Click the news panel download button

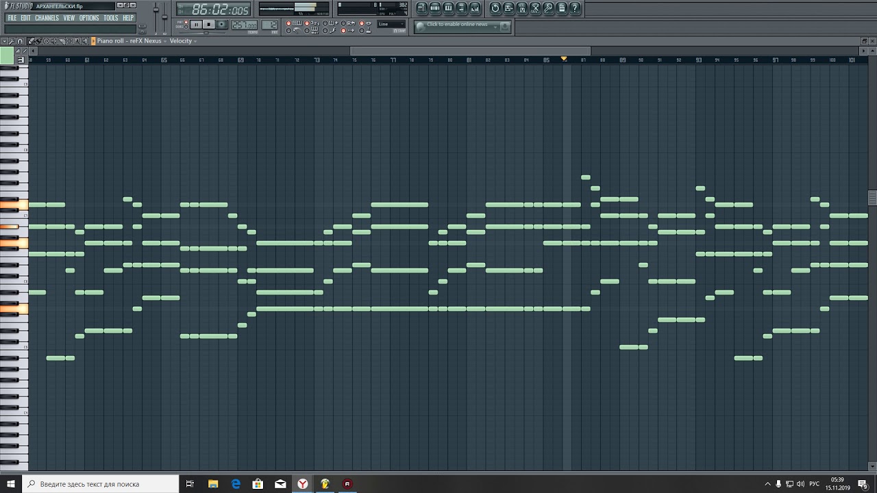[x=505, y=27]
